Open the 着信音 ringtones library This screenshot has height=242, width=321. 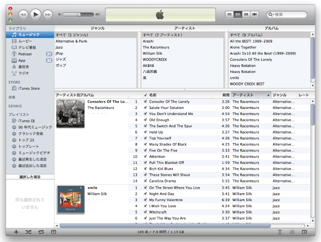(x=30, y=67)
